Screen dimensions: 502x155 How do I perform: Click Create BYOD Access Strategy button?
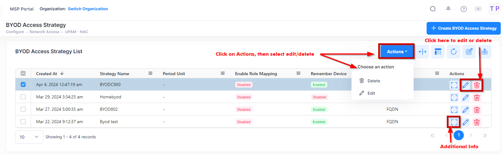pos(464,28)
